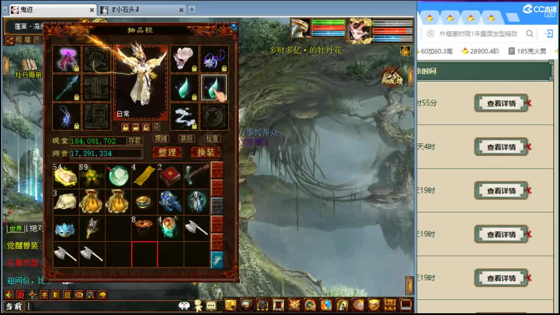Select the golden bowl inventory item

tap(144, 202)
